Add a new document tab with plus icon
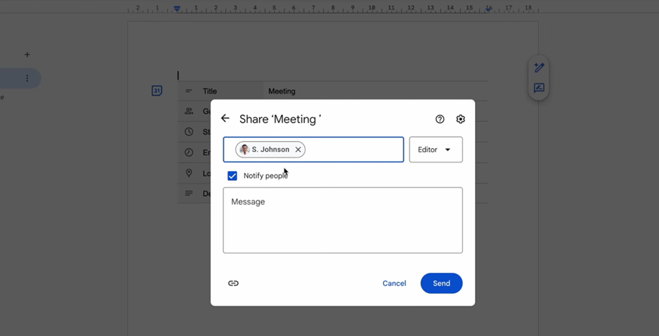This screenshot has width=659, height=336. (x=27, y=55)
